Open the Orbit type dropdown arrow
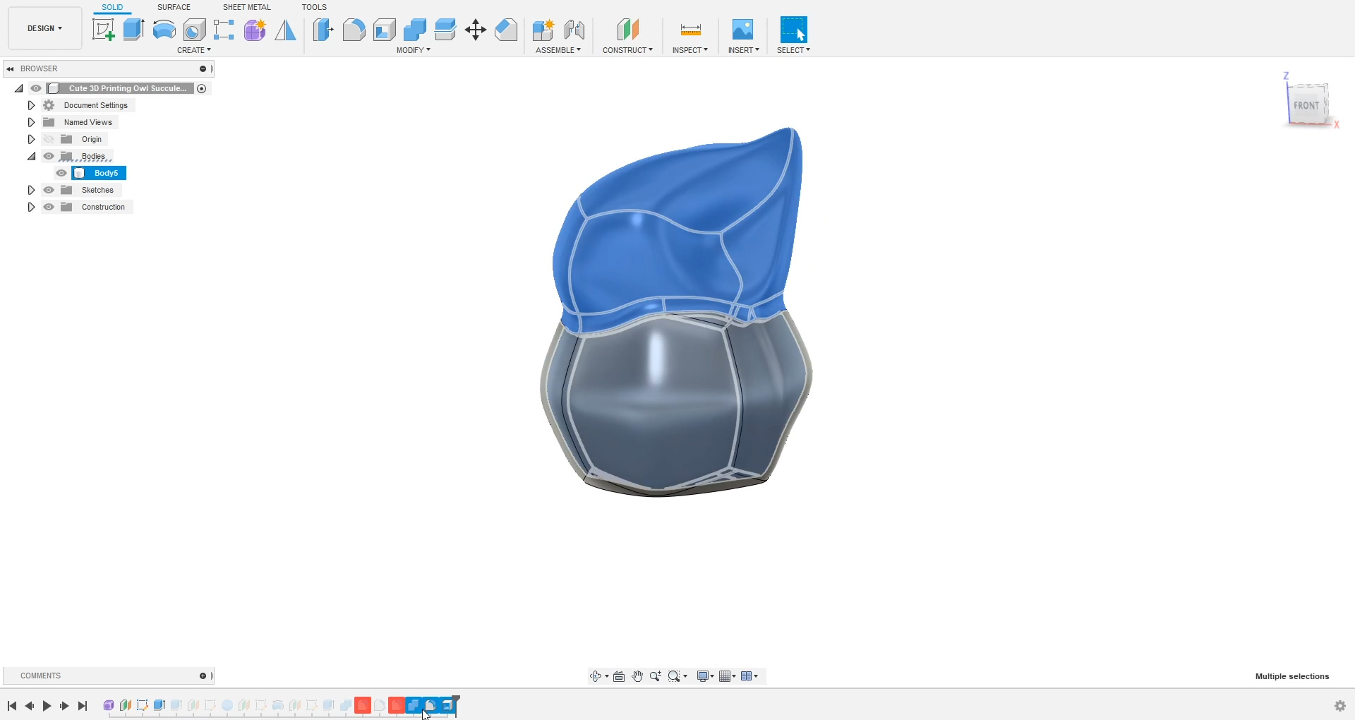This screenshot has width=1355, height=720. (607, 676)
